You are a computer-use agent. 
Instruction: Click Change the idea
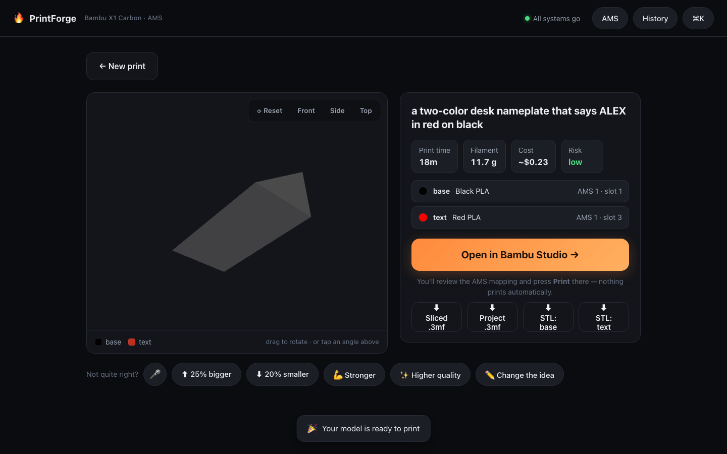coord(520,374)
